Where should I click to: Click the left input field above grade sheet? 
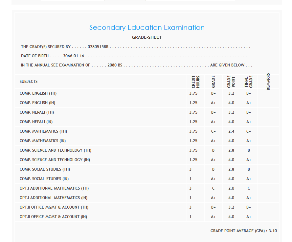(x=72, y=1)
